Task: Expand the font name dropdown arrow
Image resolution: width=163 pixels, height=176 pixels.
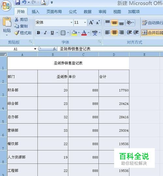Action: pos(71,23)
